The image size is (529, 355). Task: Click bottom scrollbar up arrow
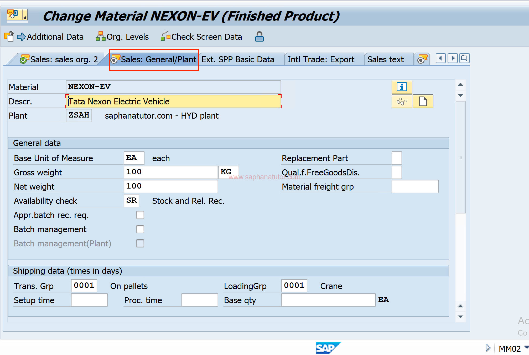[460, 306]
